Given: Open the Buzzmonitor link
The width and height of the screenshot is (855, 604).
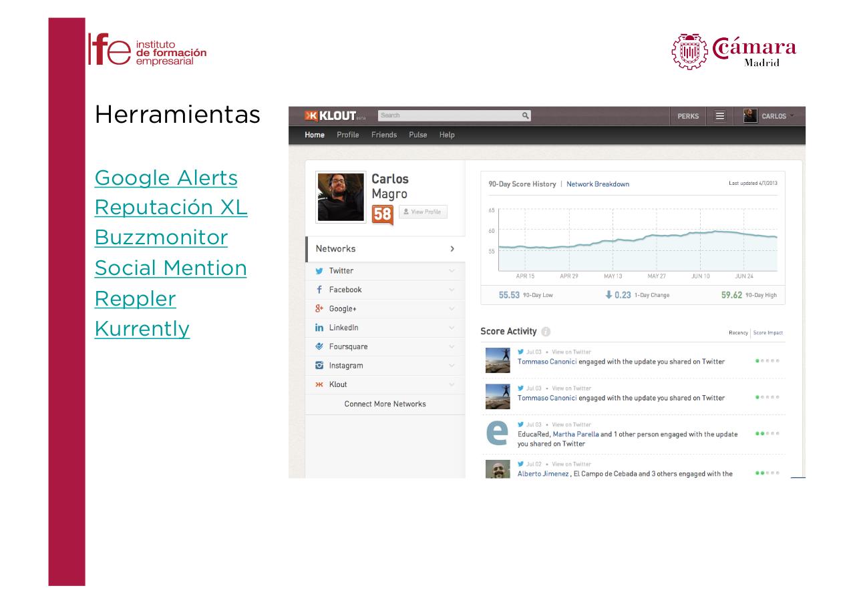Looking at the screenshot, I should (161, 238).
